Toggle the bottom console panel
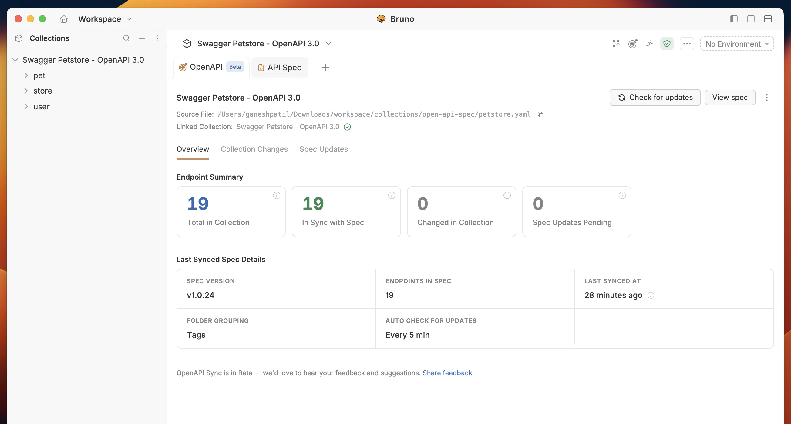 point(751,19)
